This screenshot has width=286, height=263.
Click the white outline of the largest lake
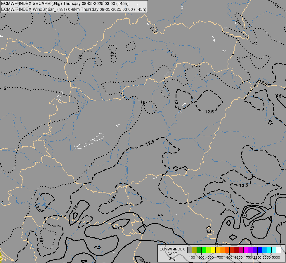tap(89, 141)
